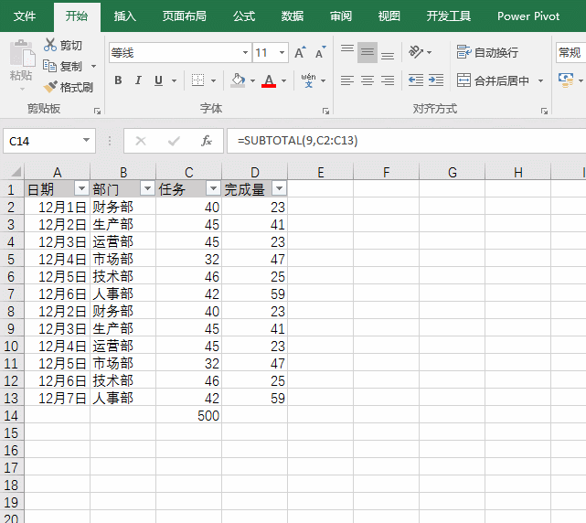586x523 pixels.
Task: Open the 部门 column filter dropdown
Action: (146, 188)
